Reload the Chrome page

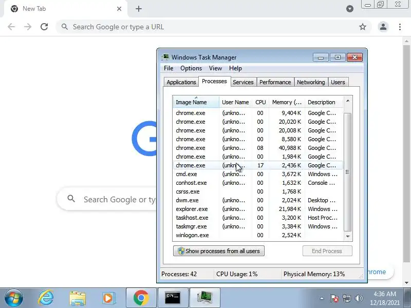click(44, 27)
